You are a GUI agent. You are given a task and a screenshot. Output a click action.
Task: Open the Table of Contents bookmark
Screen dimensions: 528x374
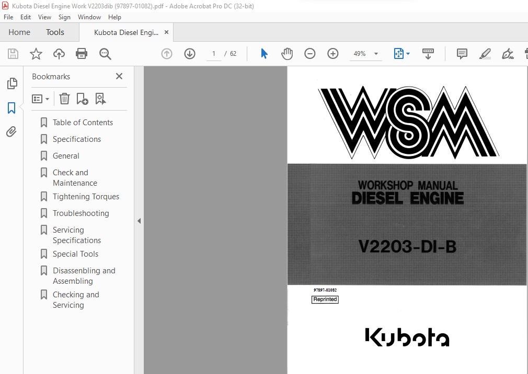tap(83, 123)
